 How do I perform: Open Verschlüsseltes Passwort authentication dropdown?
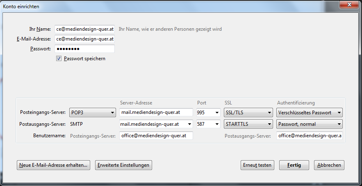[310, 113]
